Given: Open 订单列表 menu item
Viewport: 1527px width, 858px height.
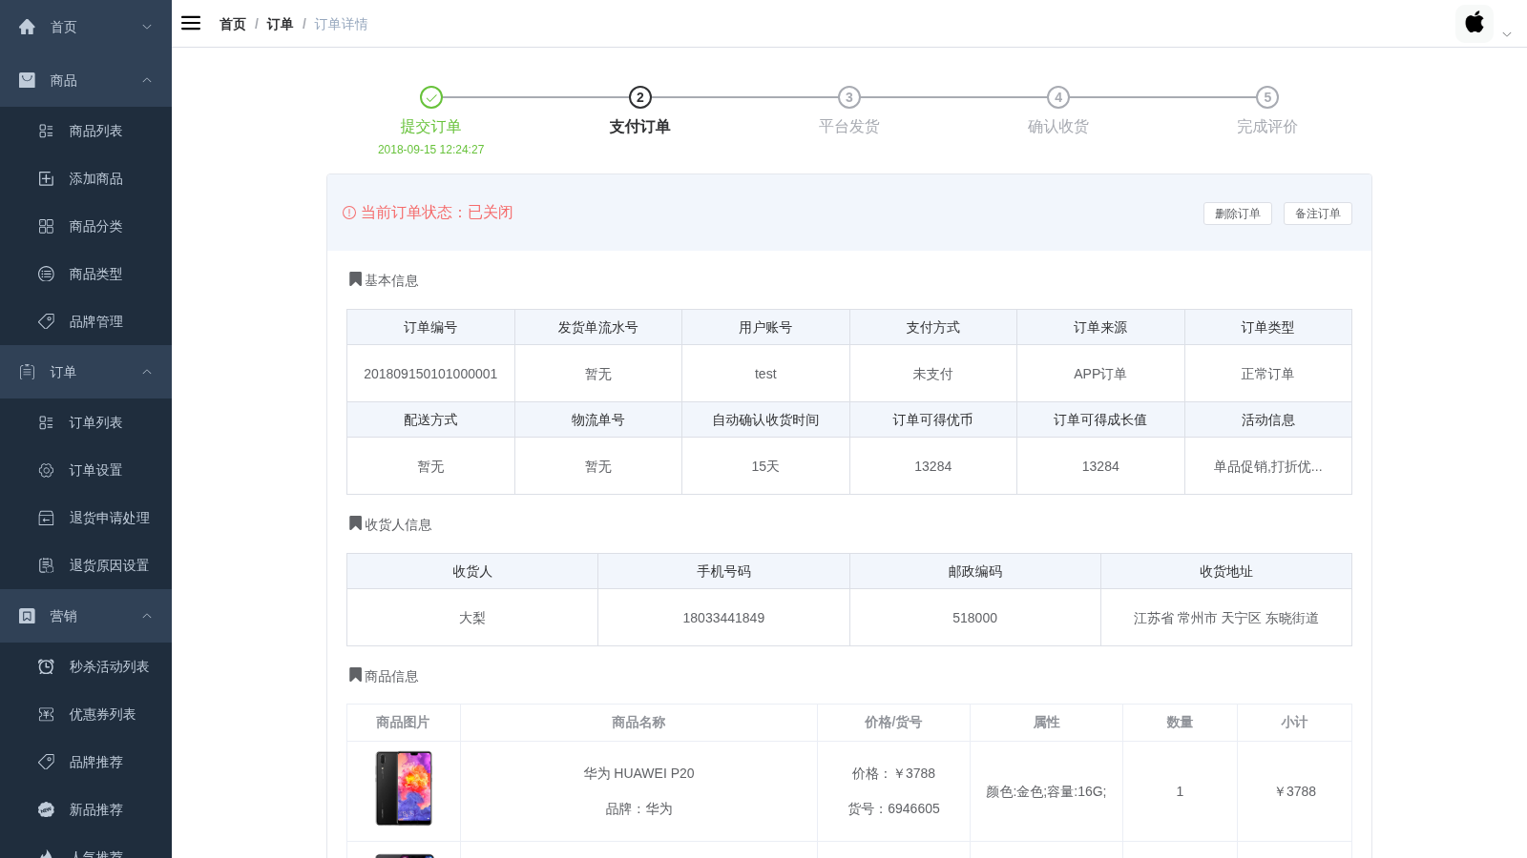Looking at the screenshot, I should (86, 422).
